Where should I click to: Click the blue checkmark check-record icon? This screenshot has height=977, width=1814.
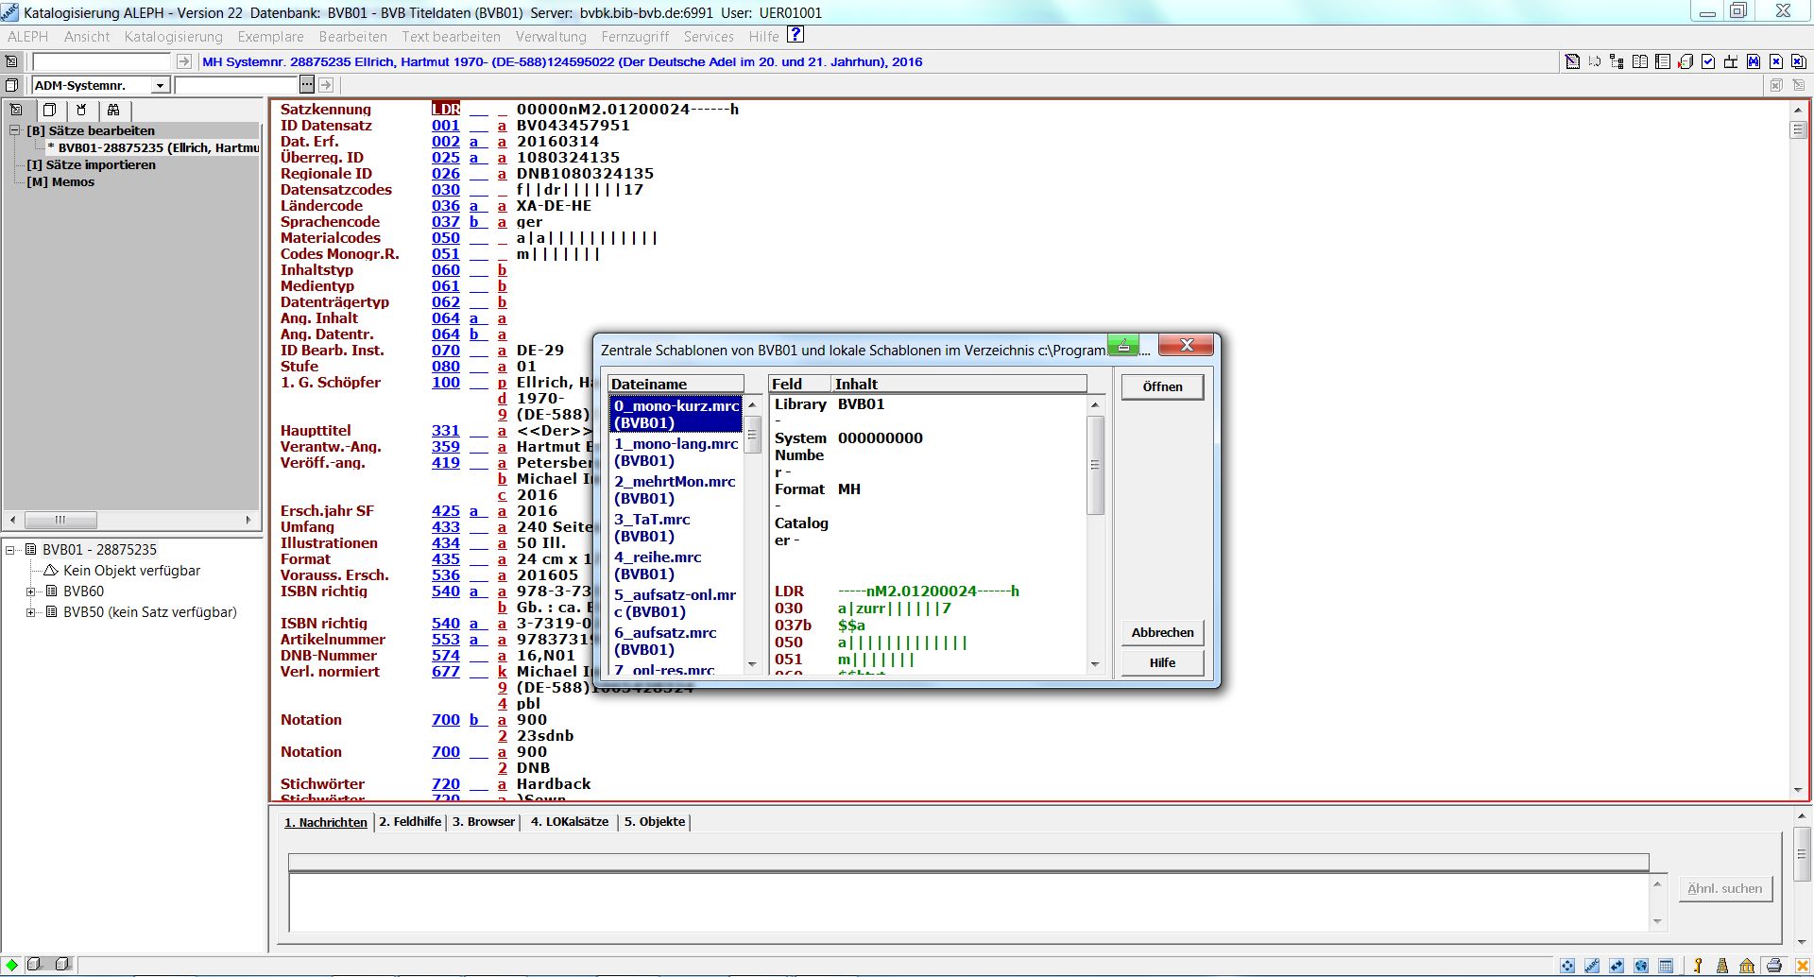coord(1708,61)
